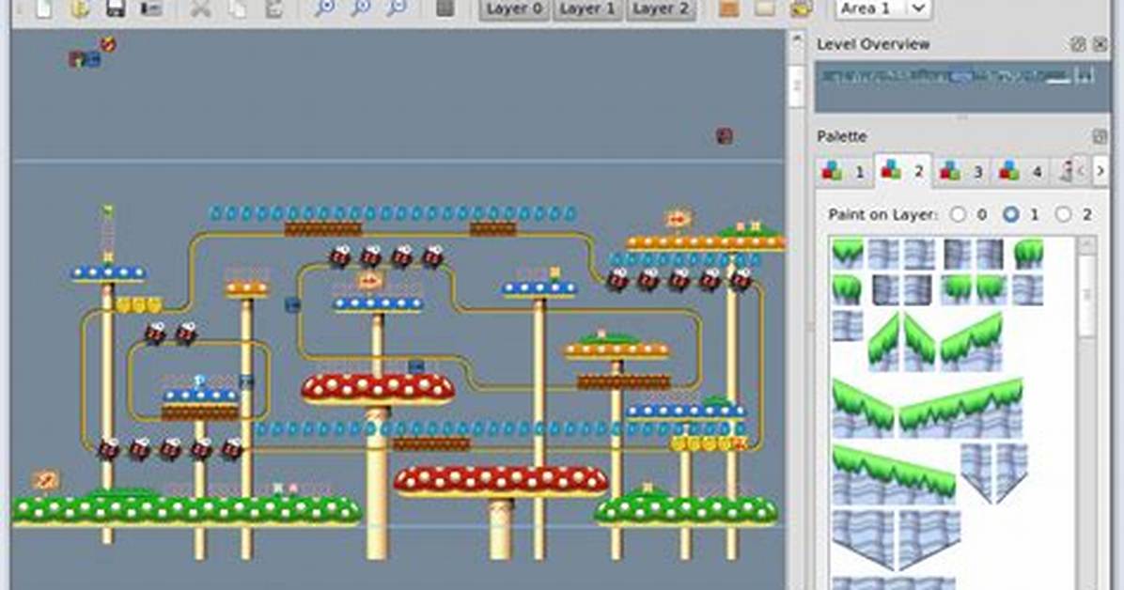Toggle Layer 2 visibility button

click(x=661, y=9)
